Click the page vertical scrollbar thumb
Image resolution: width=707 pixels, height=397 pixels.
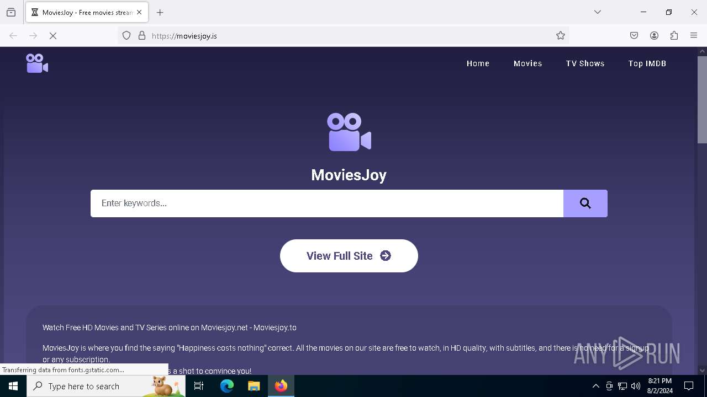(x=702, y=99)
